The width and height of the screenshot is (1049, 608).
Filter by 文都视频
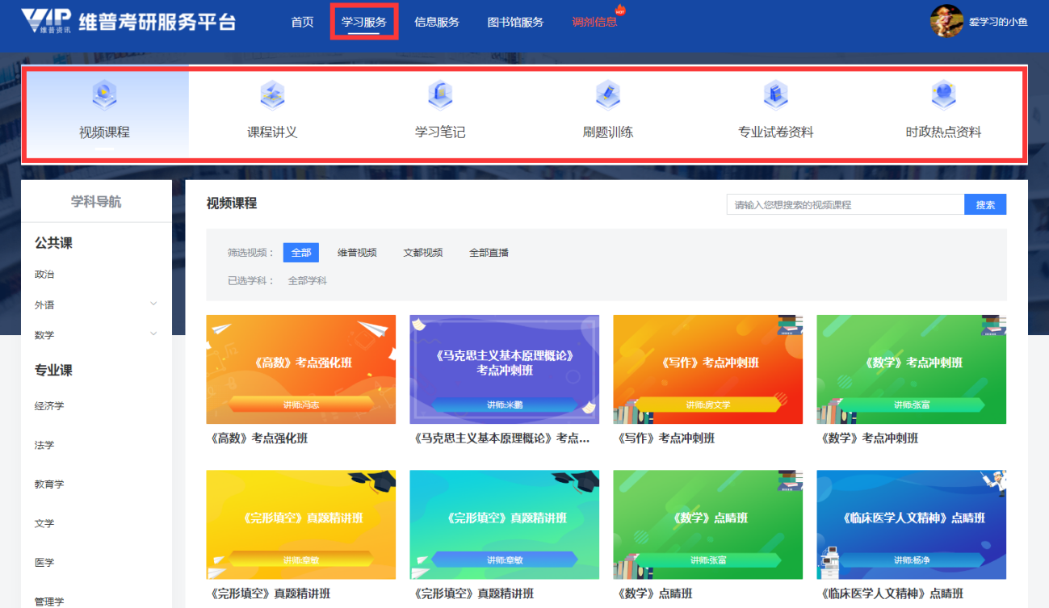coord(423,253)
